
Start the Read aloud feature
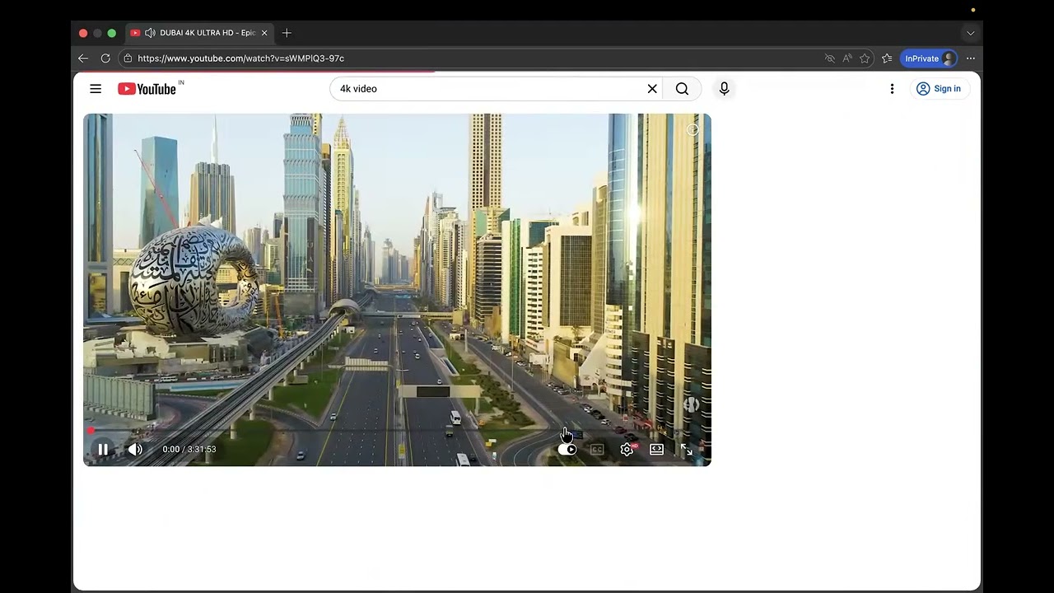click(x=846, y=58)
